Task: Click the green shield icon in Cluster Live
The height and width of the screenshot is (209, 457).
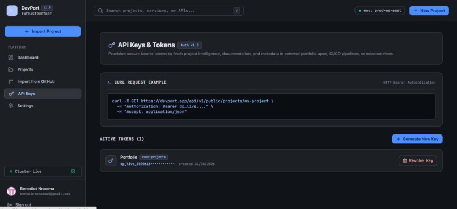Action: point(73,171)
